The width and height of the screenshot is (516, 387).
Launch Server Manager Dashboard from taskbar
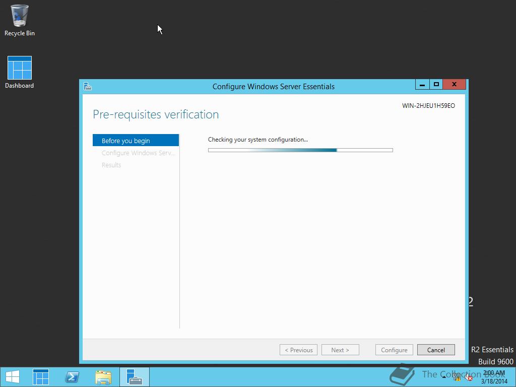tap(41, 377)
